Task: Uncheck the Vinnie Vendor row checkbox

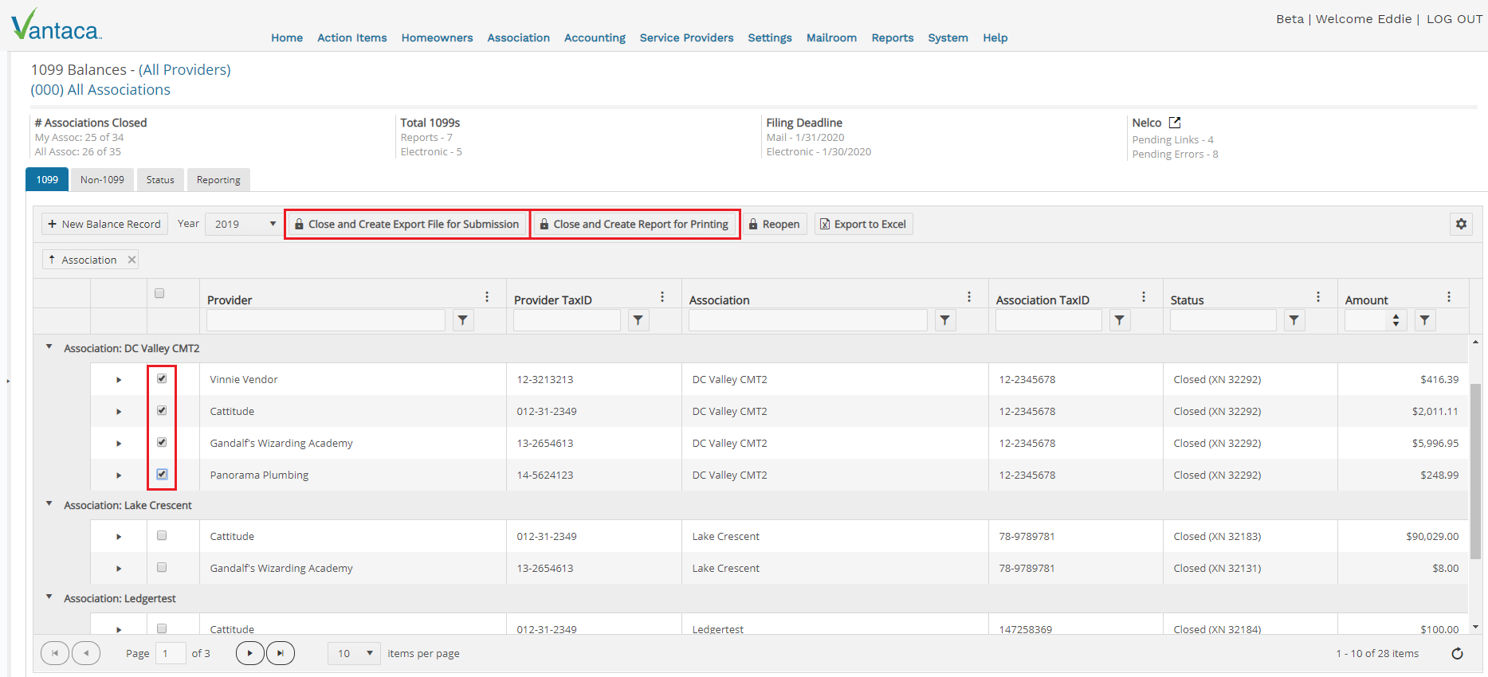Action: point(162,379)
